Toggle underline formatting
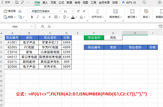Image resolution: width=163 pixels, height=107 pixels. click(x=44, y=17)
